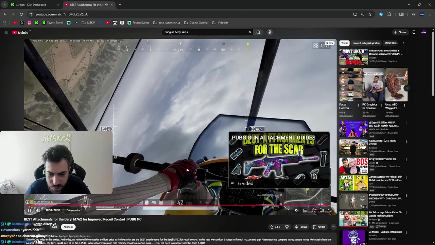Open Recent Events bookmark
Viewport: 435px width, 245px height.
click(x=138, y=23)
